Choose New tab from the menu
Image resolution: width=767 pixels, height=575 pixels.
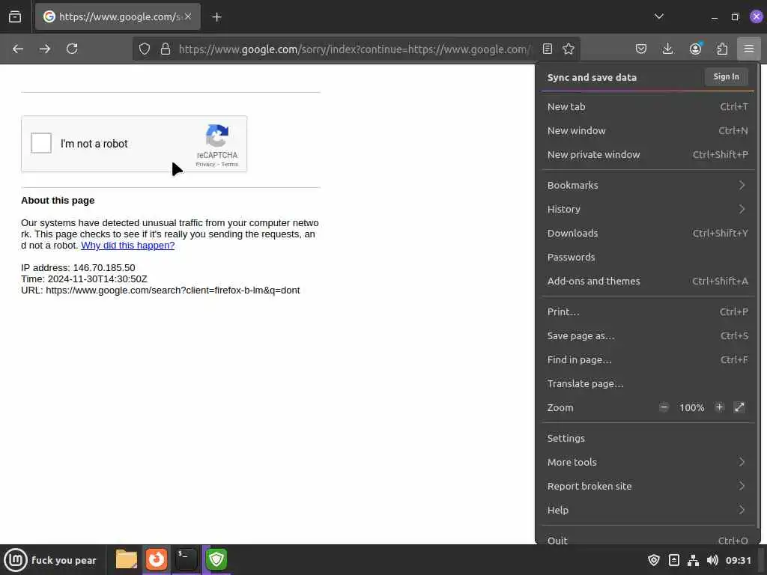point(648,106)
